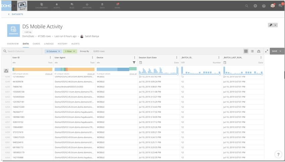Image resolution: width=285 pixels, height=162 pixels.
Task: Open the user profile avatar
Action: pyautogui.click(x=273, y=6)
